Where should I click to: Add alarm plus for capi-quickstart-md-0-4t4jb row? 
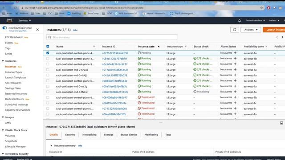tap(235, 75)
